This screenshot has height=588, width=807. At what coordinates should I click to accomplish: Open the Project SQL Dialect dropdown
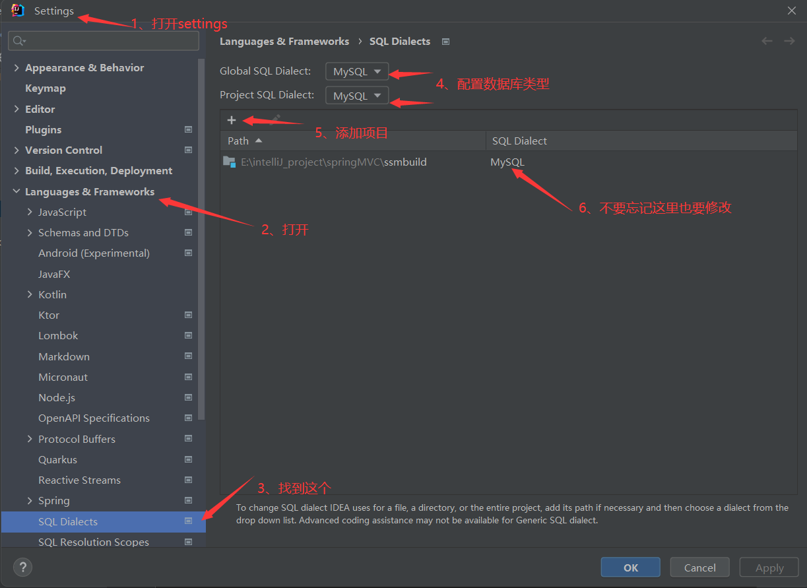[x=357, y=96]
